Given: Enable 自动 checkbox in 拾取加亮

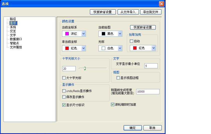Looking at the screenshot, I should click(131, 41).
